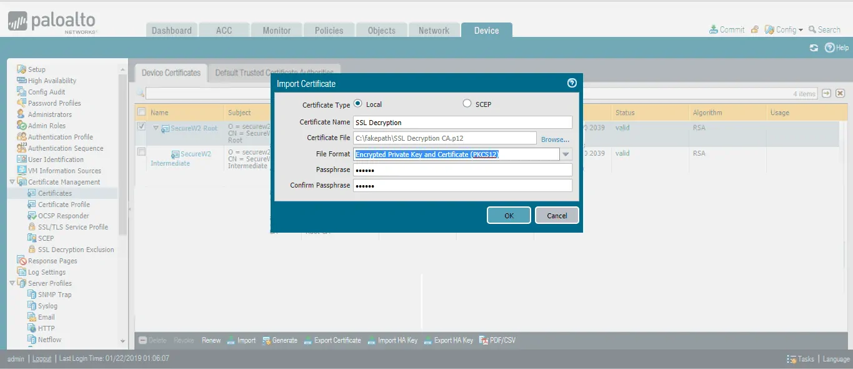Click Browse to choose certificate file
The height and width of the screenshot is (369, 853).
click(x=555, y=139)
